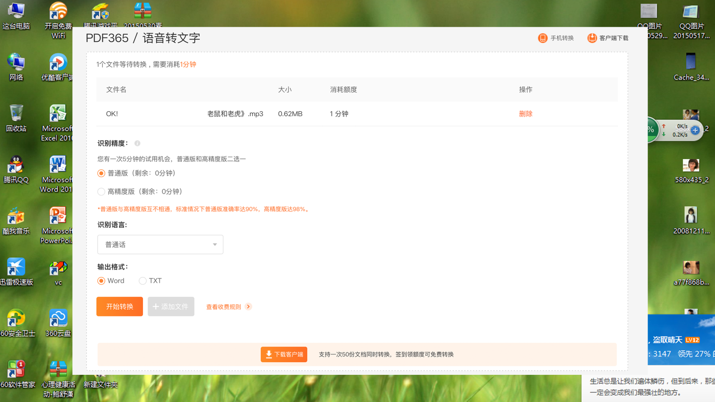Click the info icon beside 识别精度
715x402 pixels.
click(138, 143)
